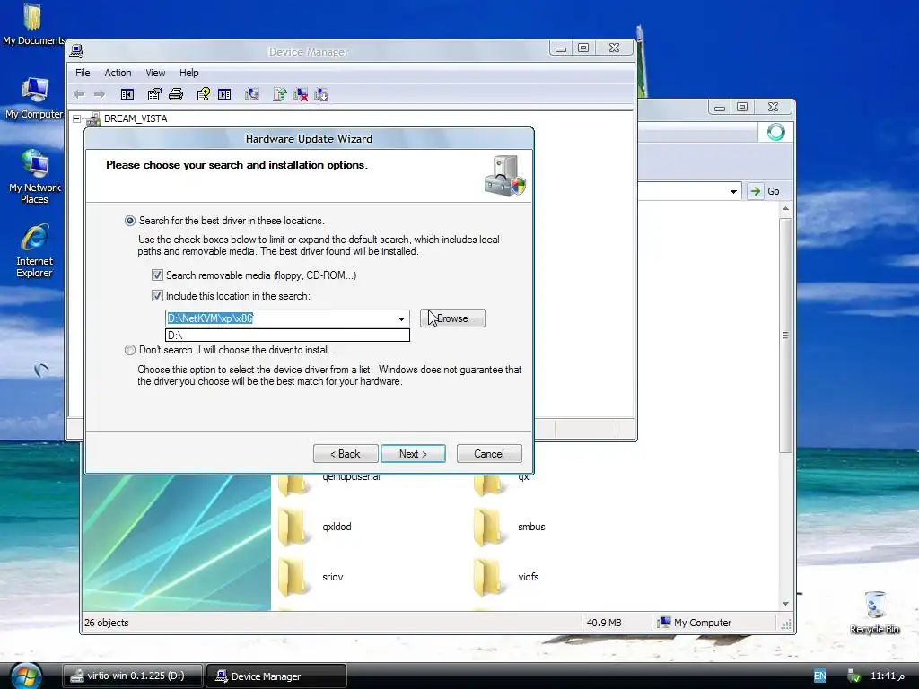
Task: Open the File menu in Device Manager
Action: click(83, 73)
